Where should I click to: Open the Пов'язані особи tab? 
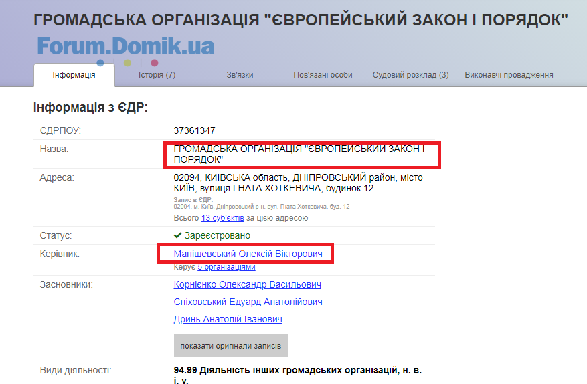pos(323,75)
